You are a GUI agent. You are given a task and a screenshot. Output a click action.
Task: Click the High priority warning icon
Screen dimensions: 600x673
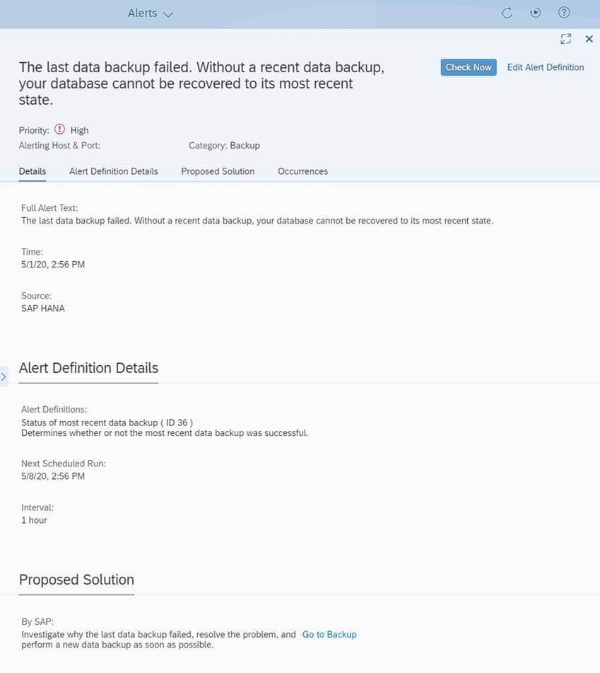(59, 130)
